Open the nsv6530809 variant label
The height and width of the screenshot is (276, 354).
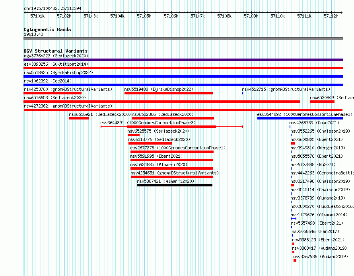point(332,98)
